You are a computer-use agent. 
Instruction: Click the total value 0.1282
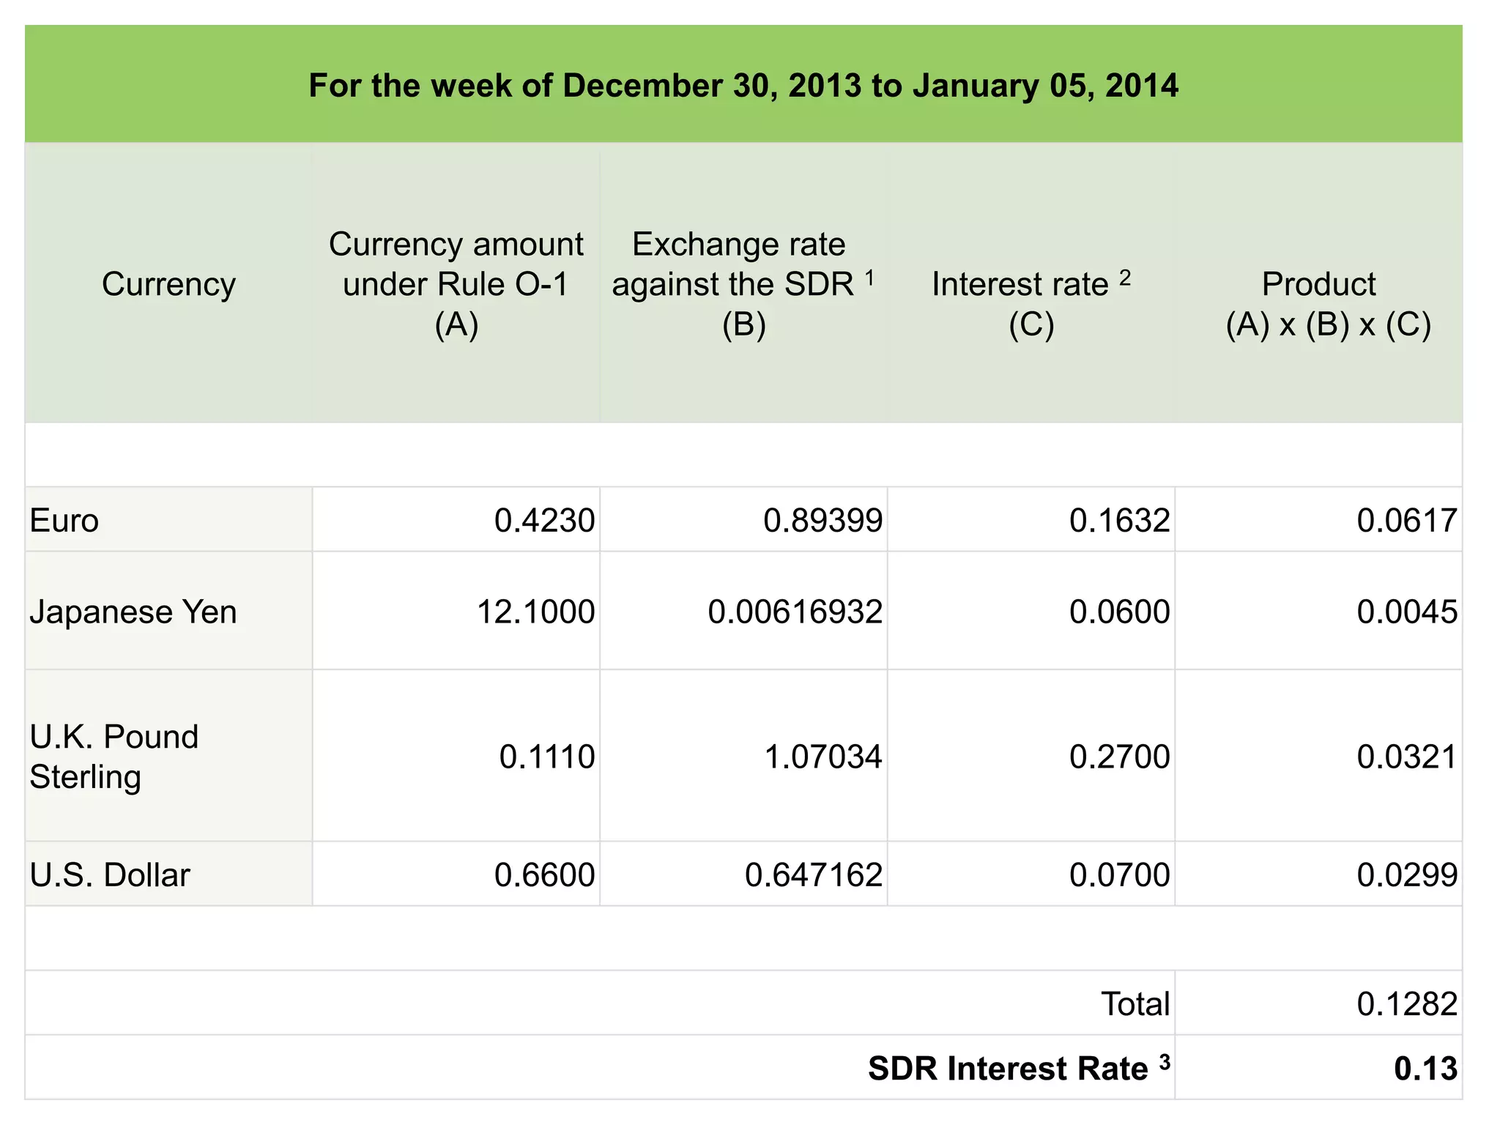tap(1407, 1004)
